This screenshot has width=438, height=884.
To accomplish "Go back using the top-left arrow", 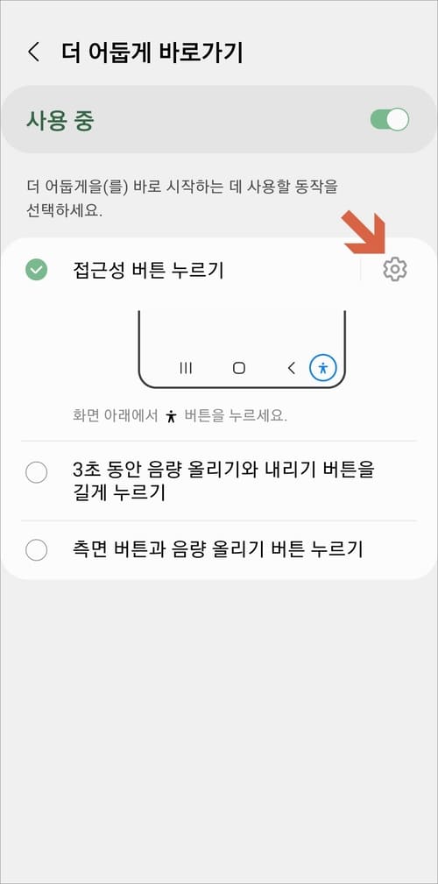I will point(34,52).
